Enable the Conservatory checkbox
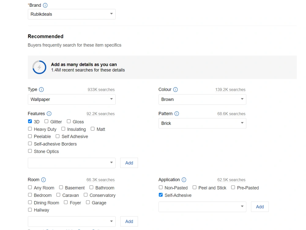 tap(86, 195)
